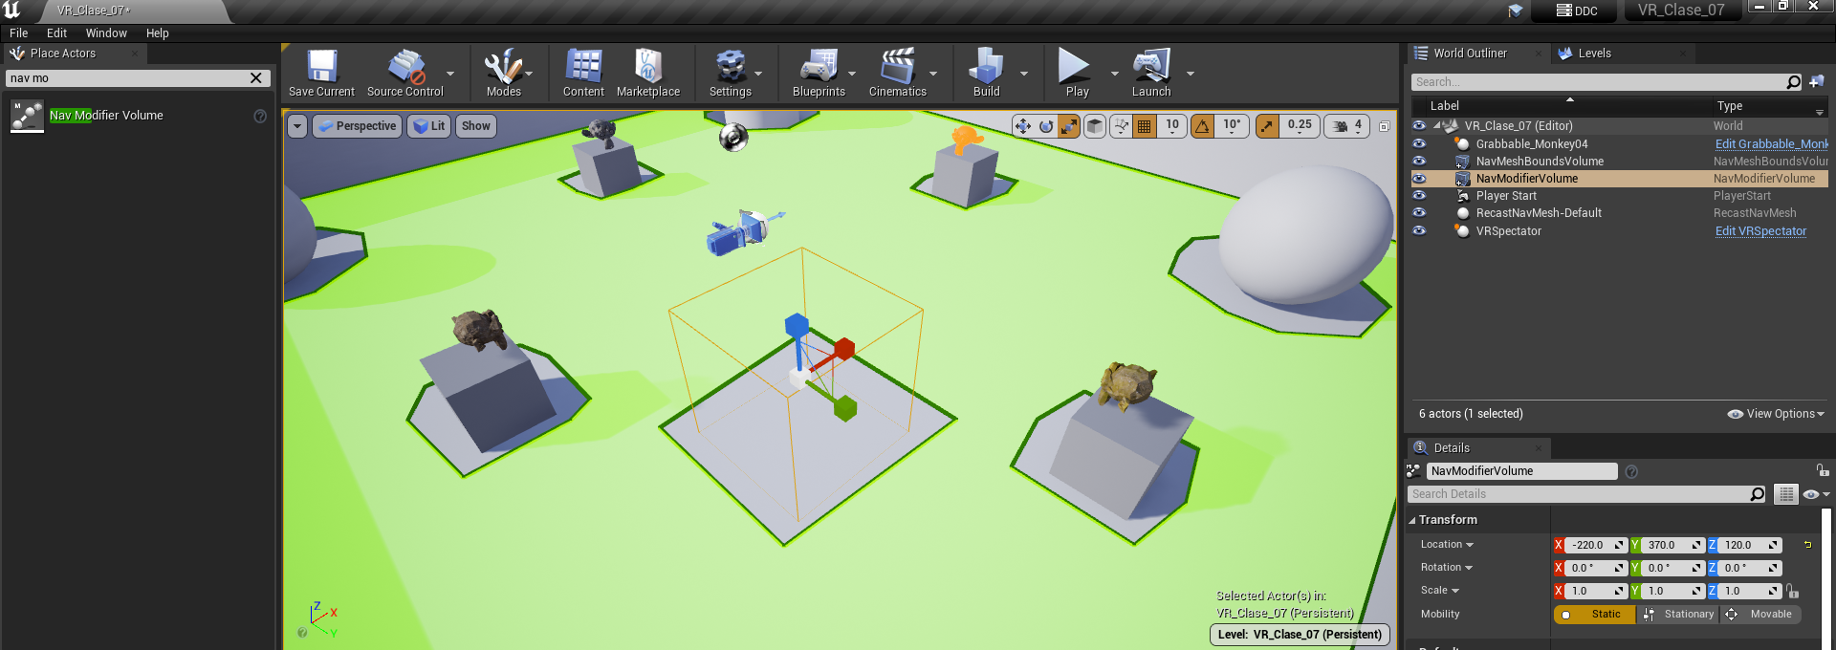Lock the Details panel selection
1836x650 pixels.
1823,470
